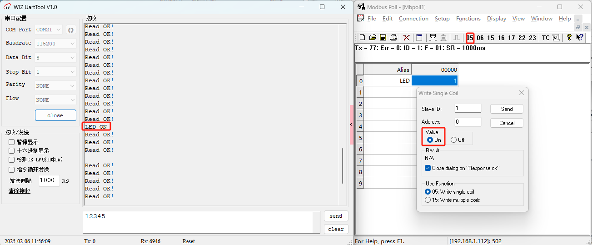Expand the Baudrate dropdown
Screen dimensions: 592x245
click(x=55, y=44)
